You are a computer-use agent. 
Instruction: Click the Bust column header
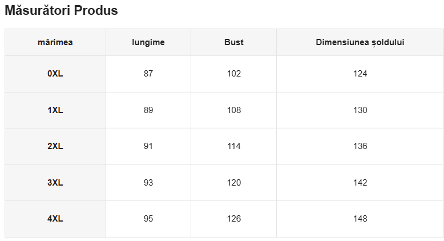[234, 42]
